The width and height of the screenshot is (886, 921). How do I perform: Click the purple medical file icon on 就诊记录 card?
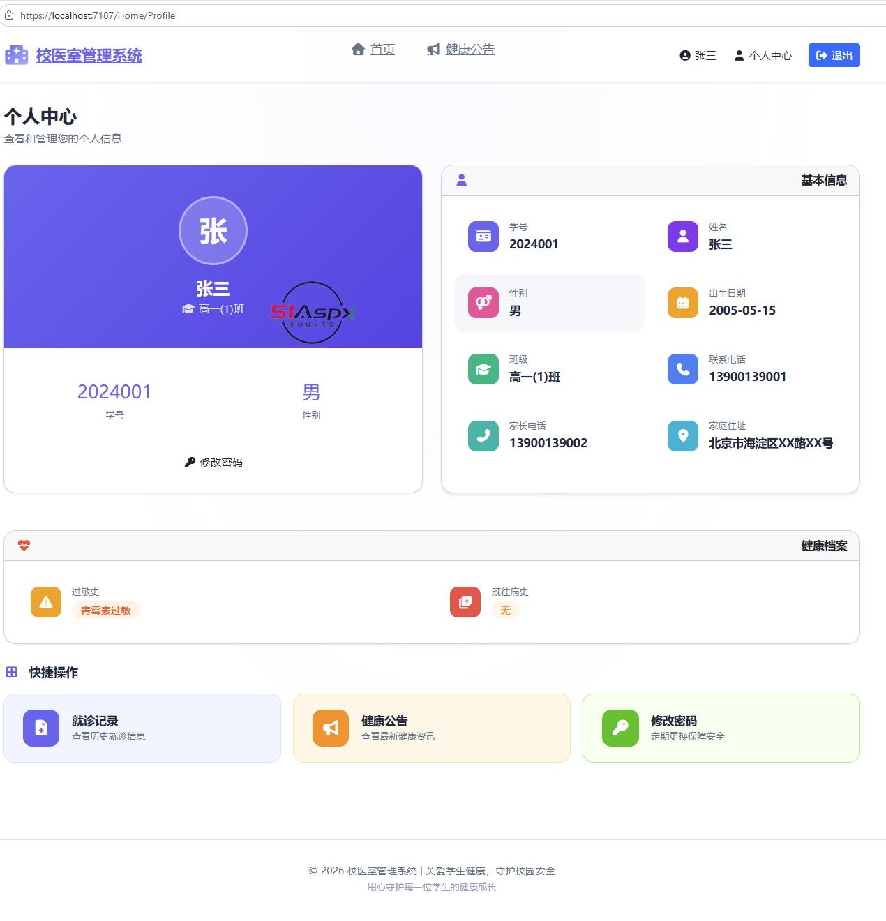(41, 728)
